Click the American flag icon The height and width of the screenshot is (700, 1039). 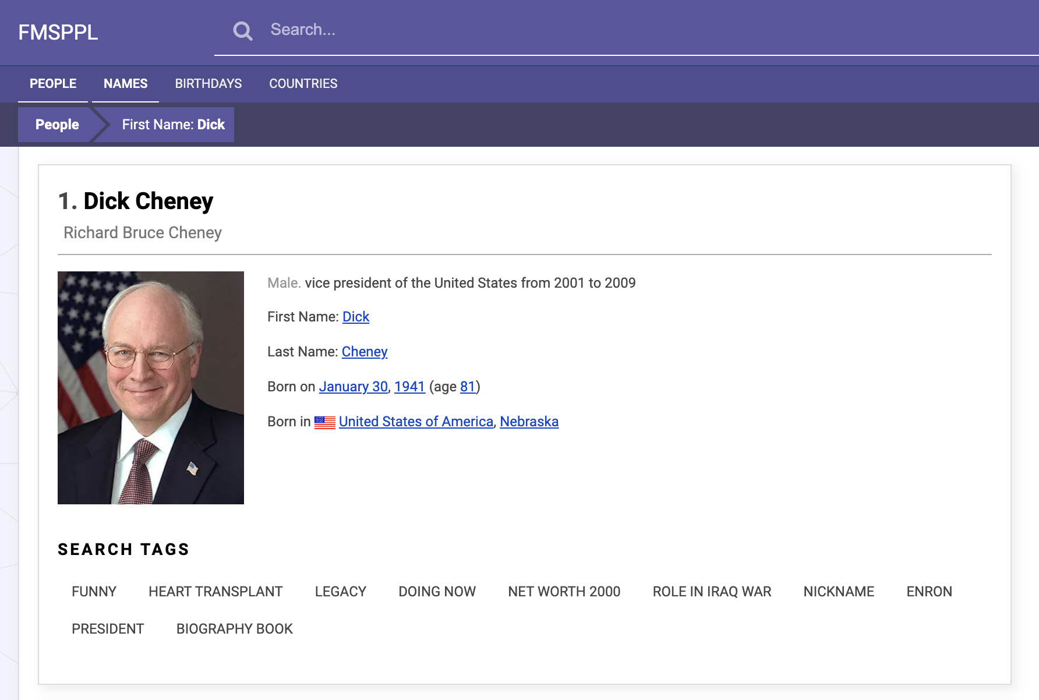coord(324,422)
